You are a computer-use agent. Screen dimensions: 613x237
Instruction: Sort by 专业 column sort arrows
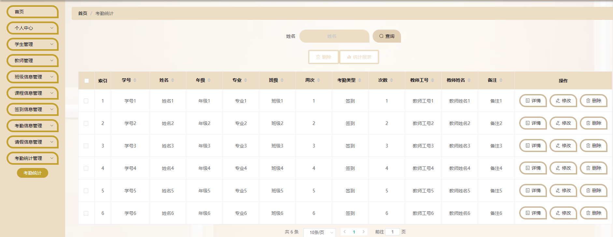click(246, 80)
